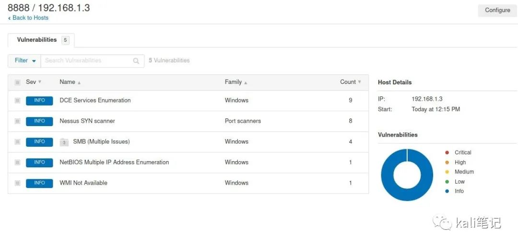Image resolution: width=518 pixels, height=245 pixels.
Task: Sort by the Sev column
Action: 34,82
